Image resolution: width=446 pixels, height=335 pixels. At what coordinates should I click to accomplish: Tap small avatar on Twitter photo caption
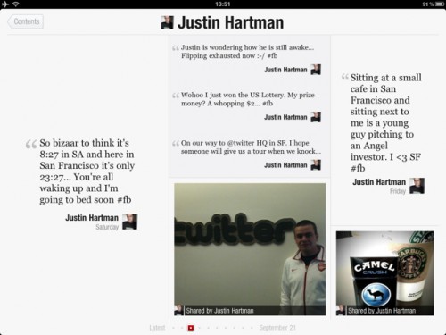point(178,310)
